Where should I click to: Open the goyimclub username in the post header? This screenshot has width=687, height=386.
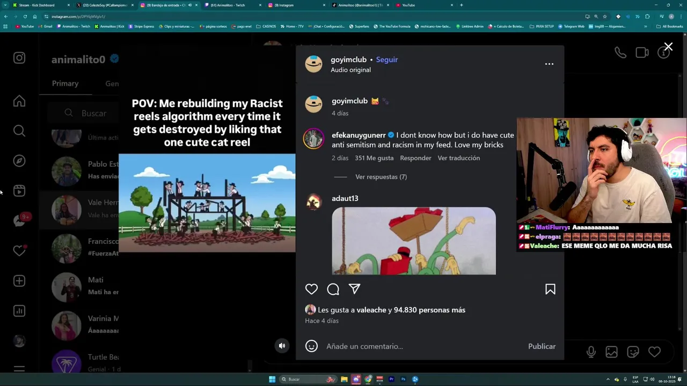coord(348,60)
